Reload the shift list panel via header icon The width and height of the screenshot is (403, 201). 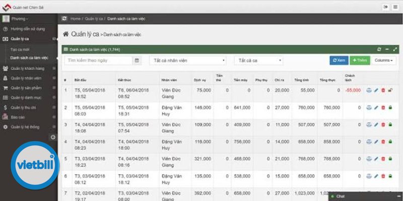(379, 49)
